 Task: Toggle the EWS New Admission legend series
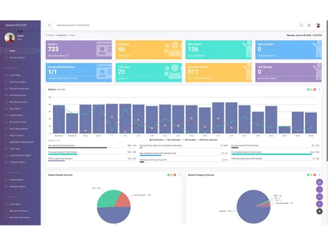(208, 140)
